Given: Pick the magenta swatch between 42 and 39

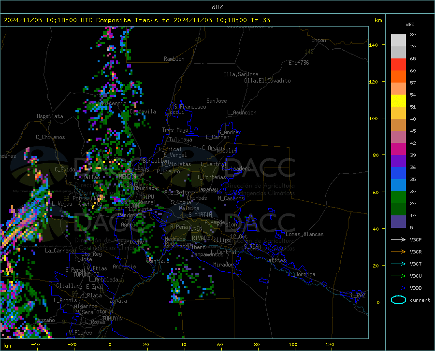Looking at the screenshot, I should (x=398, y=149).
